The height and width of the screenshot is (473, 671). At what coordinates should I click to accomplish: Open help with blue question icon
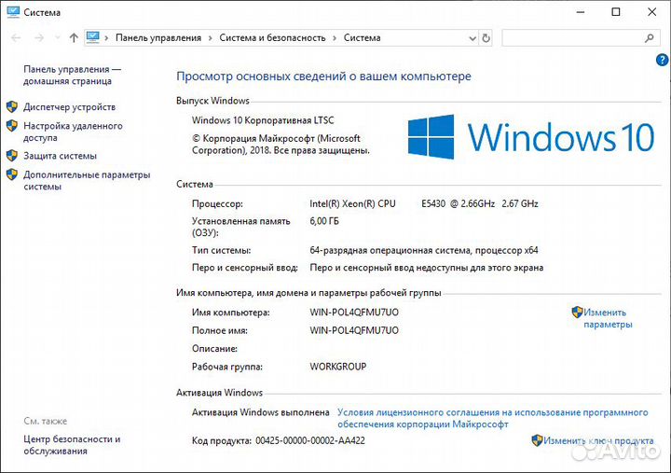tap(662, 60)
